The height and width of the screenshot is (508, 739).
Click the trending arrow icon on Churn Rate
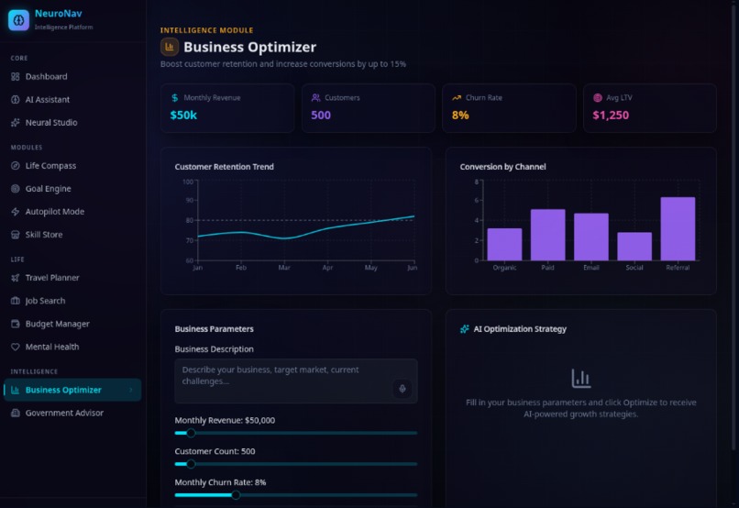click(457, 97)
